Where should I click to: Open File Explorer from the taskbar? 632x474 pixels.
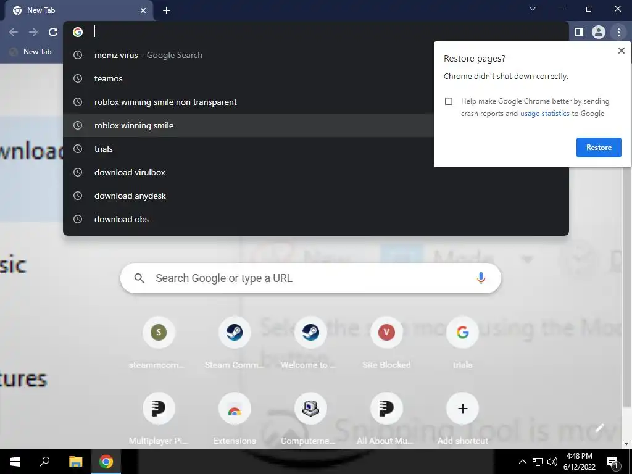(75, 462)
